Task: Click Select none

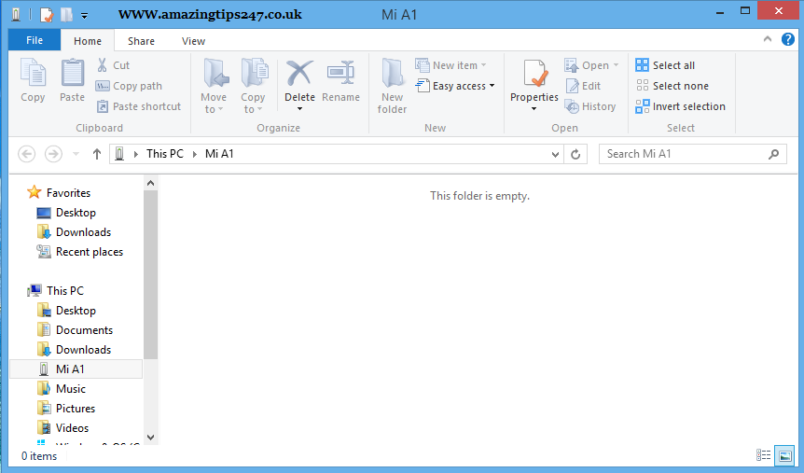Action: (672, 86)
